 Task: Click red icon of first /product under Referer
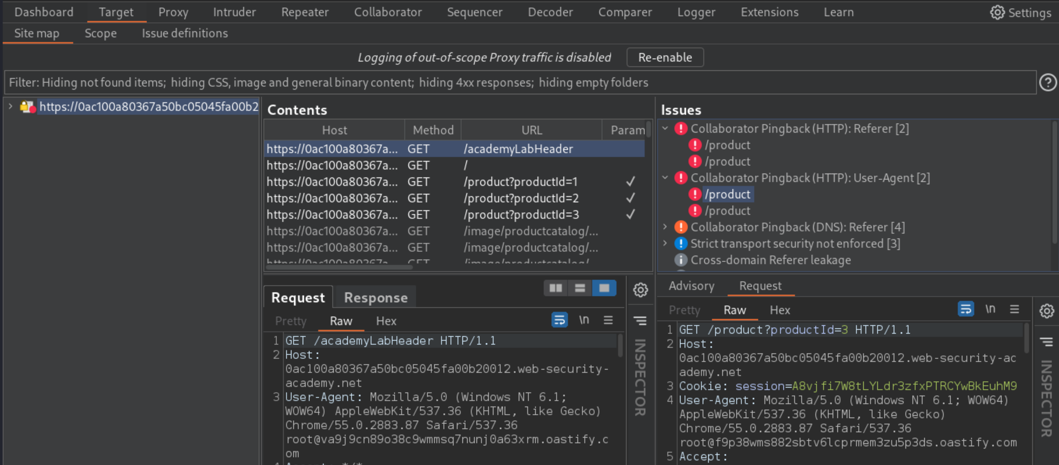click(x=695, y=145)
